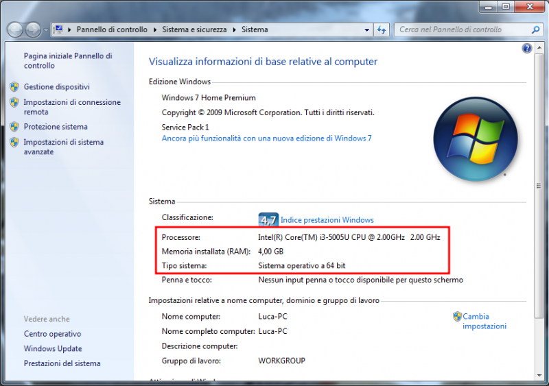The width and height of the screenshot is (549, 386).
Task: Open Windows Update from Vedere anche
Action: (53, 349)
